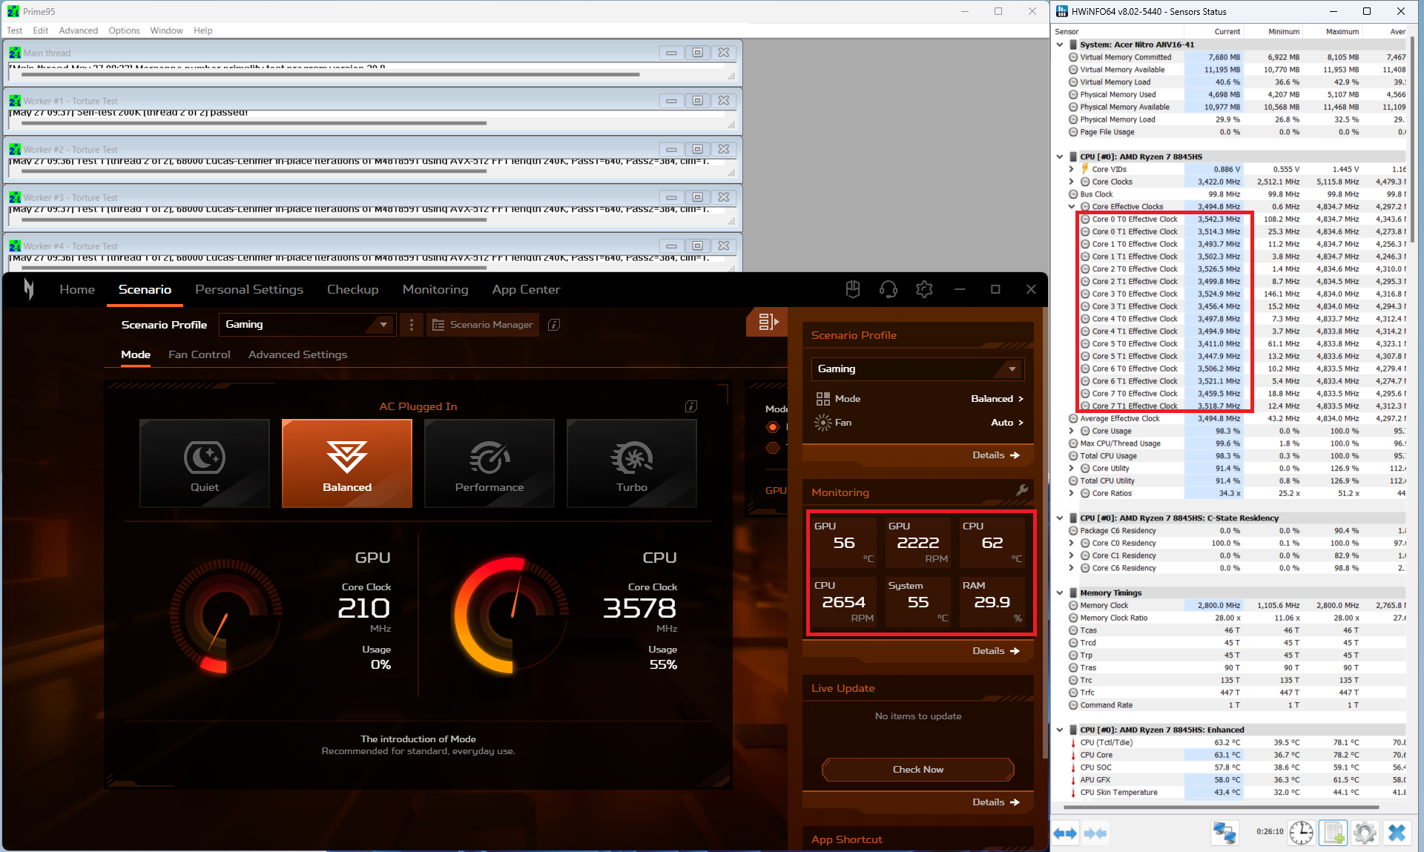The image size is (1424, 852).
Task: Click HWiNFO clock reset timer icon
Action: (x=1302, y=833)
